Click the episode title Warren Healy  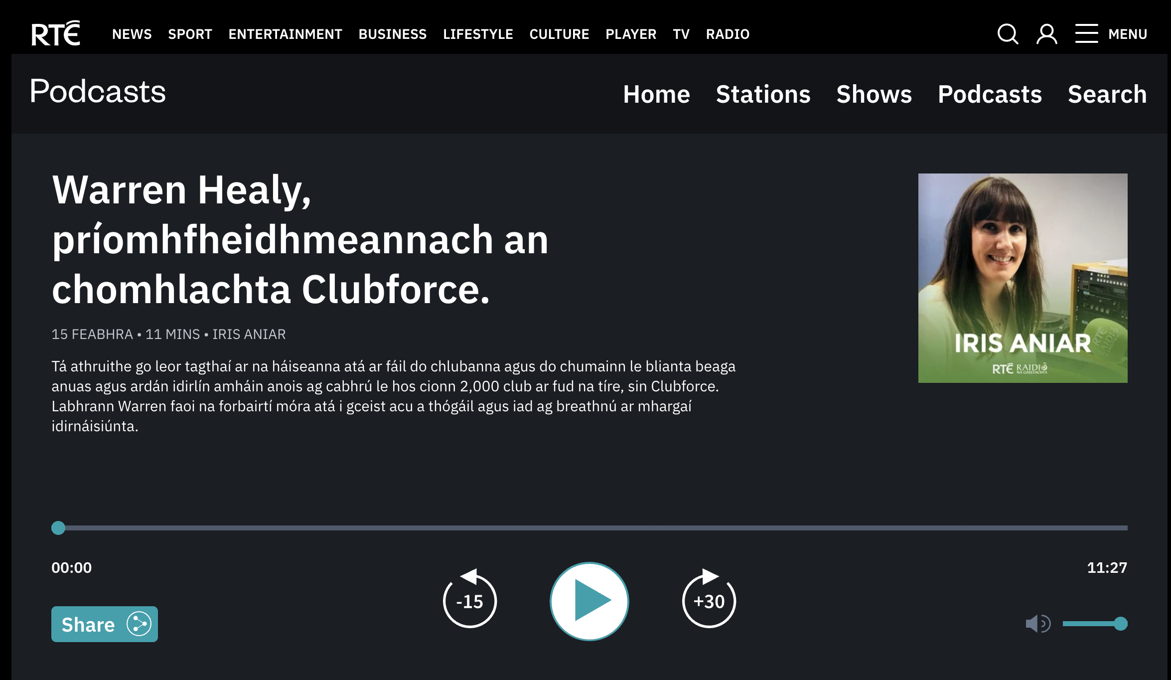click(x=300, y=240)
